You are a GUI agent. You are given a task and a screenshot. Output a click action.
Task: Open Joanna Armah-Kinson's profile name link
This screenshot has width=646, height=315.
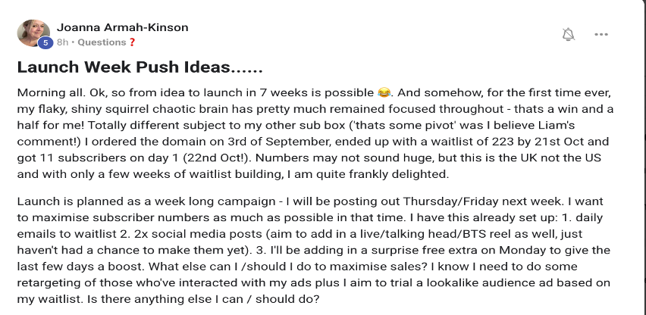123,27
